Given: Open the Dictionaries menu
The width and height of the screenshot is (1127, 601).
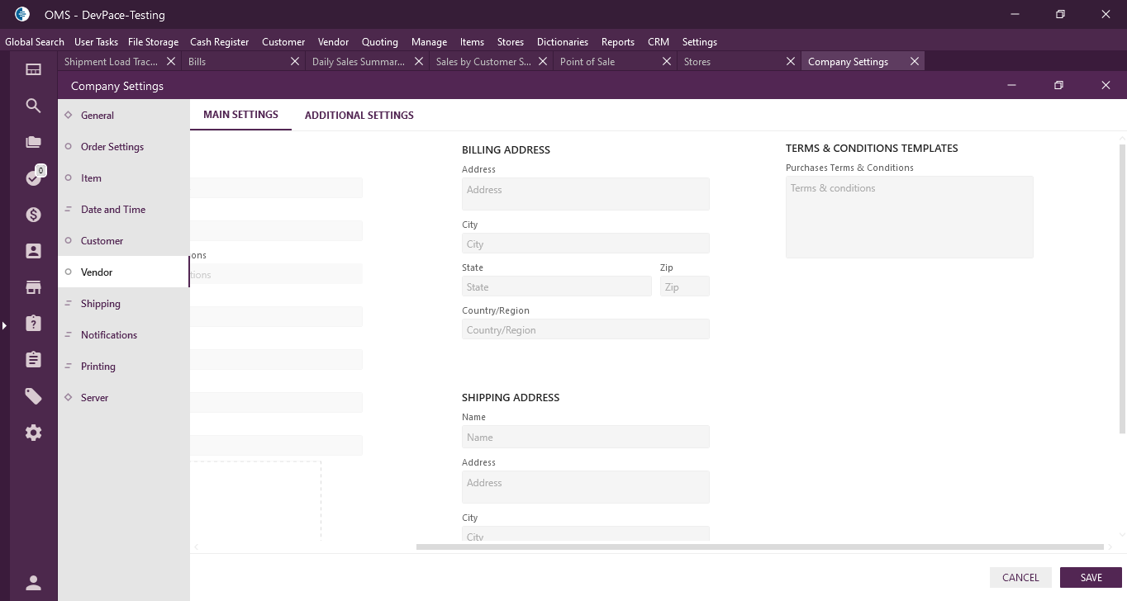Looking at the screenshot, I should (x=562, y=42).
